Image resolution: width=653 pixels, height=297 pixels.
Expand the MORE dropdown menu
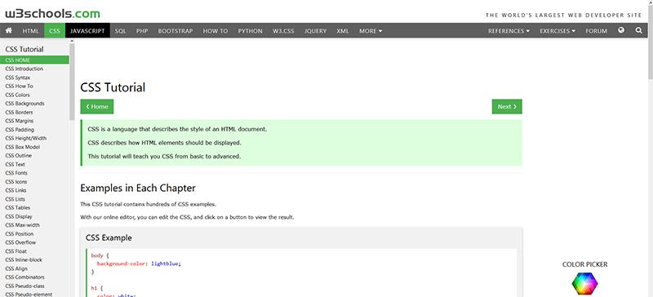click(371, 31)
